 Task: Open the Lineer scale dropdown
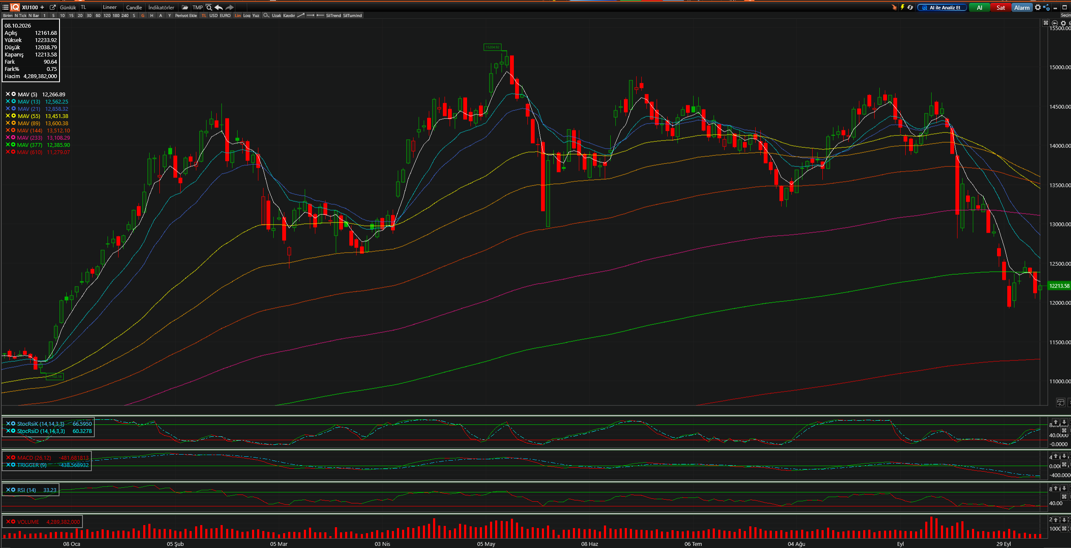110,7
